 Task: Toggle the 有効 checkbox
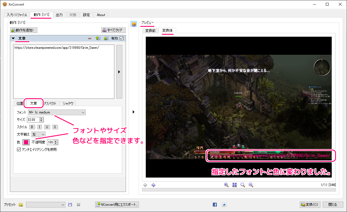pyautogui.click(x=122, y=38)
